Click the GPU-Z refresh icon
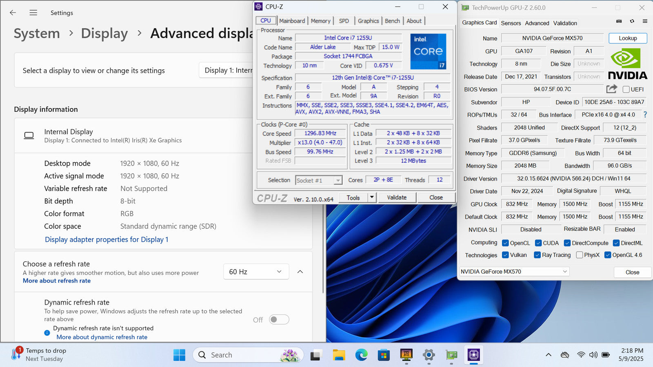The height and width of the screenshot is (367, 653). click(x=632, y=21)
